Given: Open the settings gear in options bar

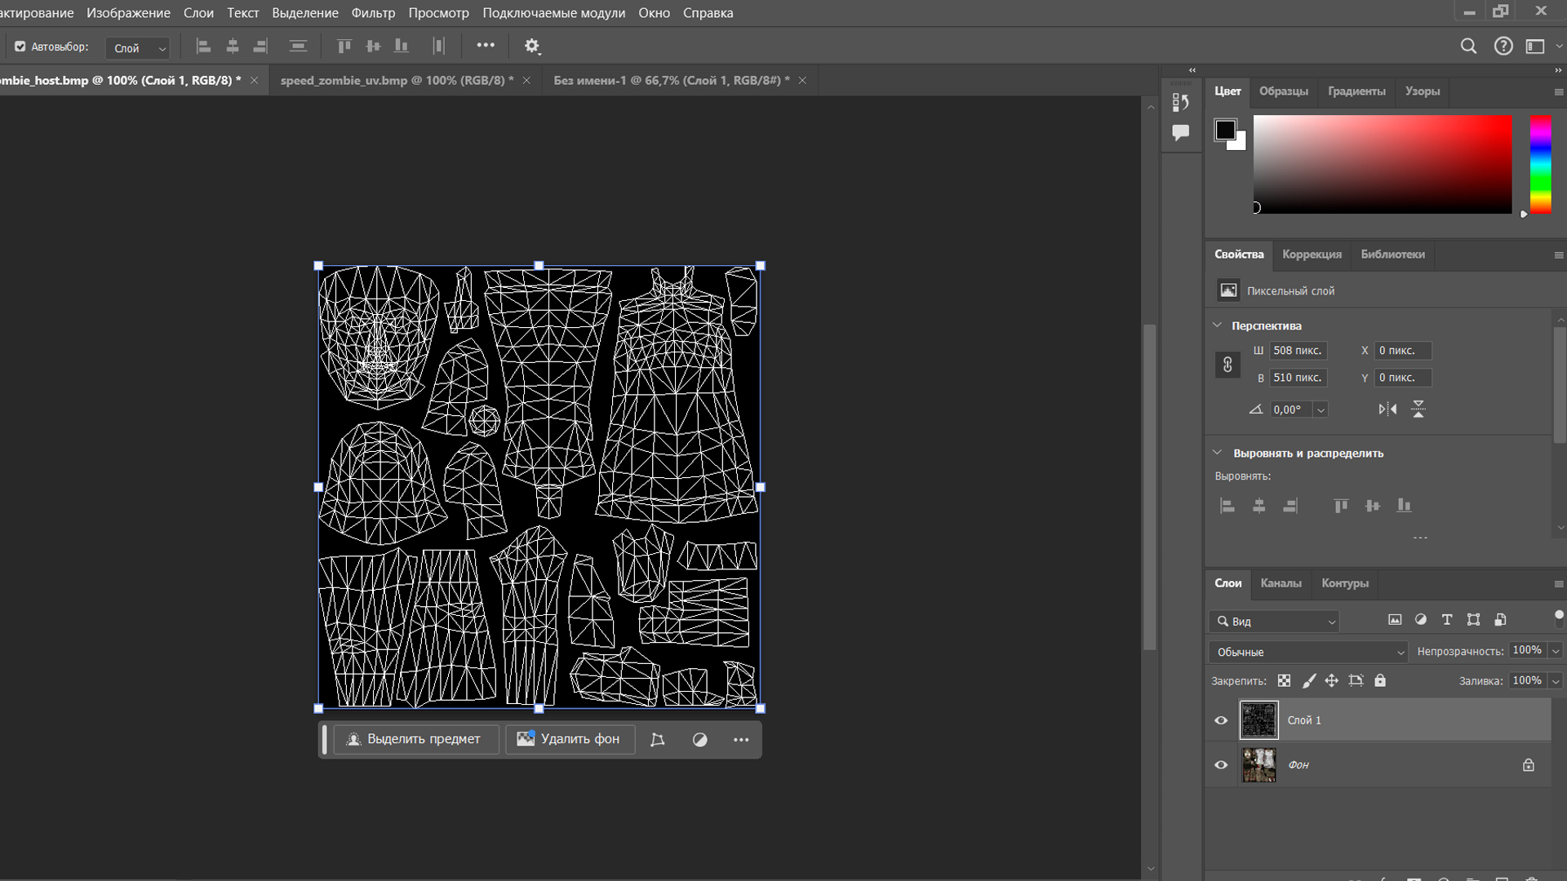Looking at the screenshot, I should [532, 46].
